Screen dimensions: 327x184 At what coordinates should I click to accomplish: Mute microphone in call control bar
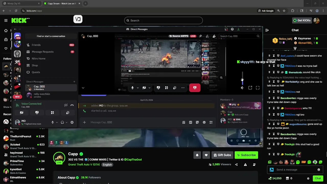132,88
